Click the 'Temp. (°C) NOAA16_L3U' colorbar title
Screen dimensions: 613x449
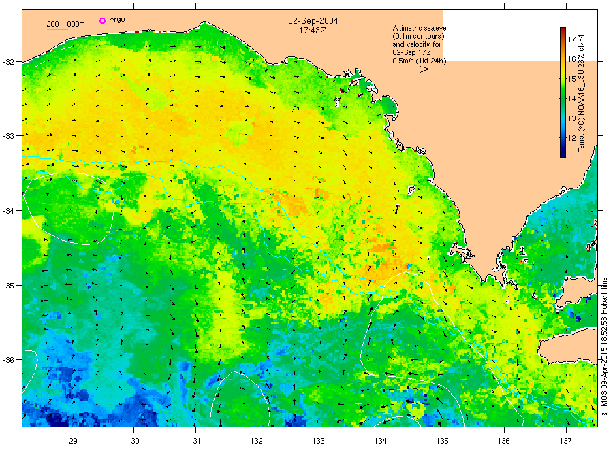coord(582,93)
